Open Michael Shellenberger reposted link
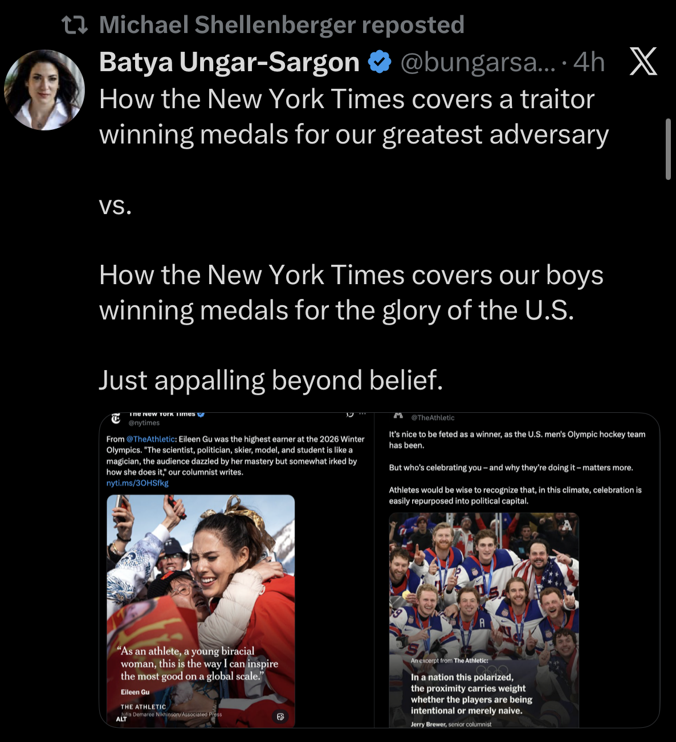Screen dimensions: 676x742 [282, 24]
